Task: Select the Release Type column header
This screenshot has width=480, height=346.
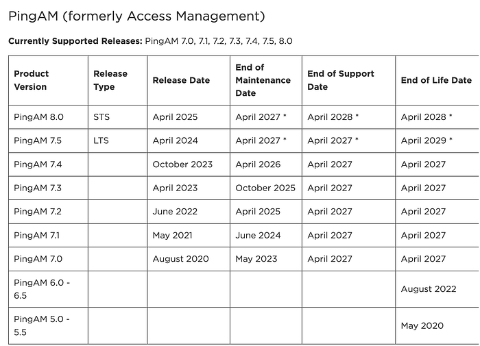Action: tap(110, 80)
